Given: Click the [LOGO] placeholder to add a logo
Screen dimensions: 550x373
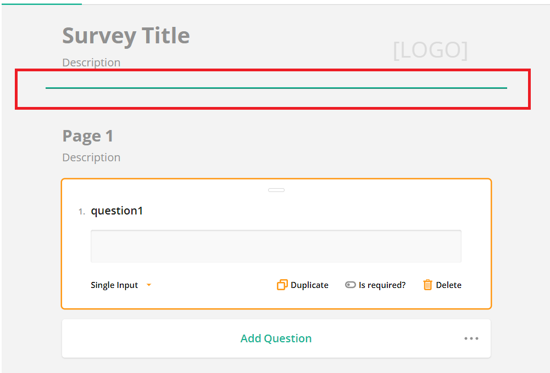Looking at the screenshot, I should (430, 50).
